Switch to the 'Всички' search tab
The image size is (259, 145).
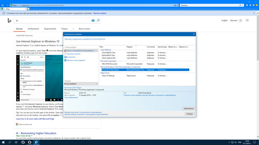click(19, 29)
